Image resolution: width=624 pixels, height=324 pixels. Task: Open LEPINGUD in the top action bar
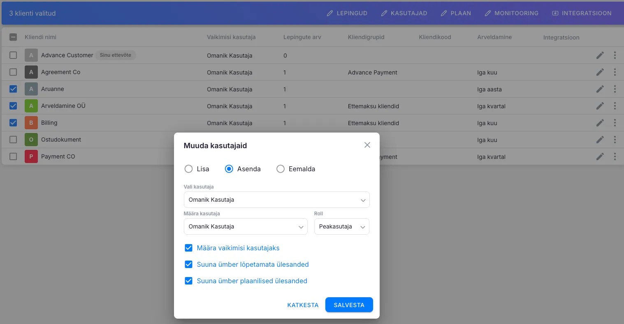[x=347, y=13]
